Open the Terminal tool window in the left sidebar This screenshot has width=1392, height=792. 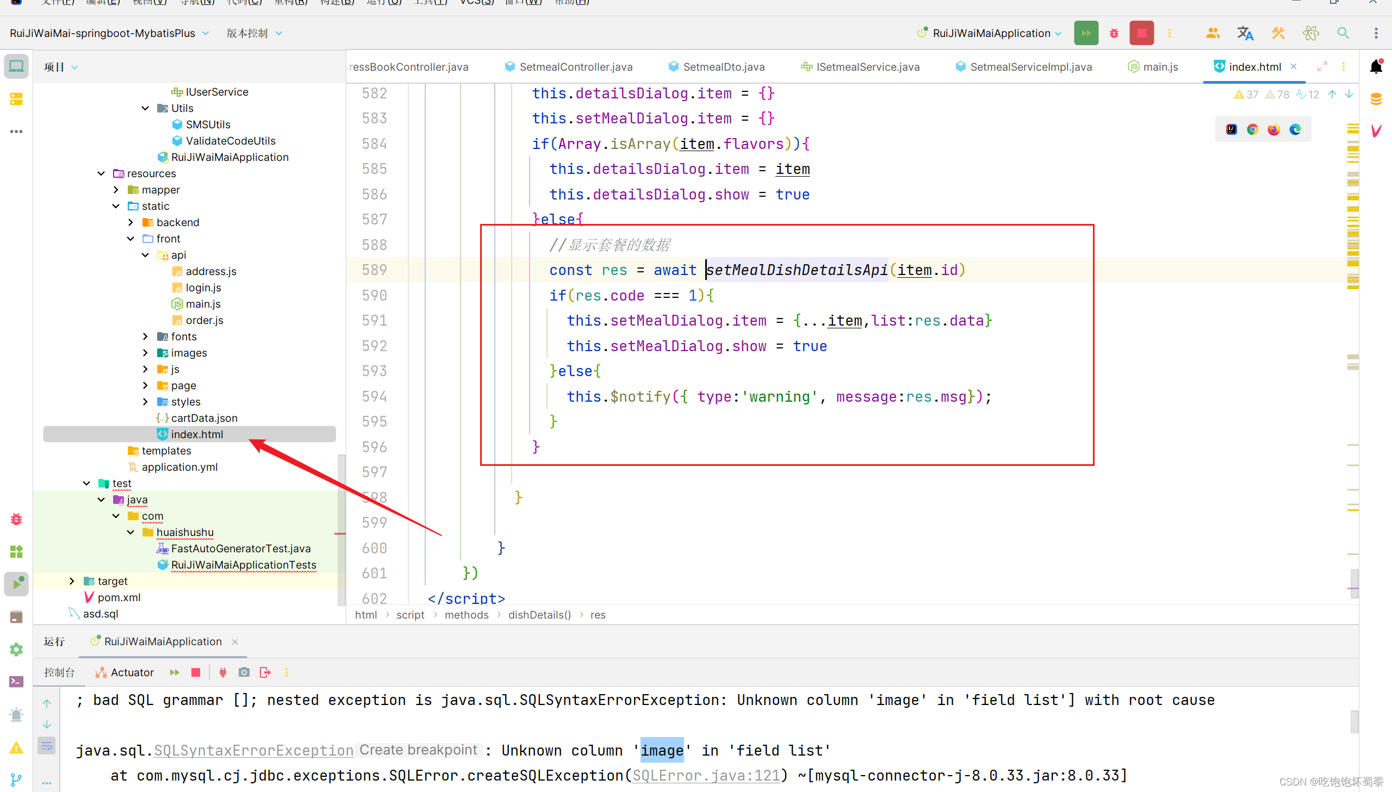16,682
